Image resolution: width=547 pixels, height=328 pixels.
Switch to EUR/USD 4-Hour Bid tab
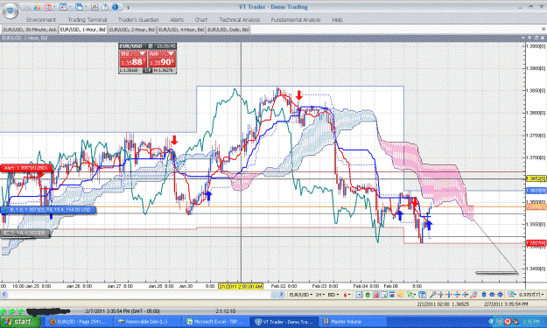181,30
